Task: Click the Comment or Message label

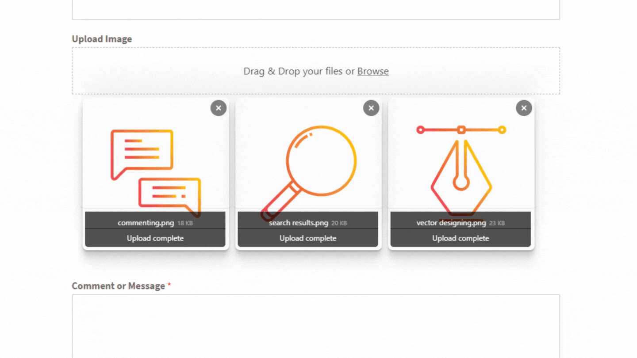Action: (x=119, y=286)
